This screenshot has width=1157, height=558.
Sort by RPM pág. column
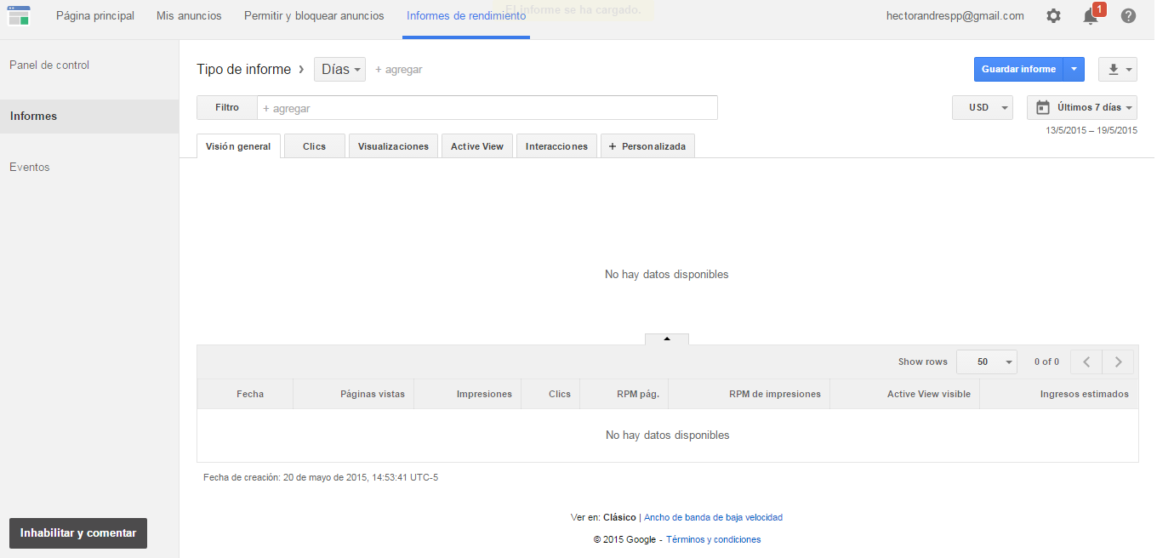coord(638,394)
